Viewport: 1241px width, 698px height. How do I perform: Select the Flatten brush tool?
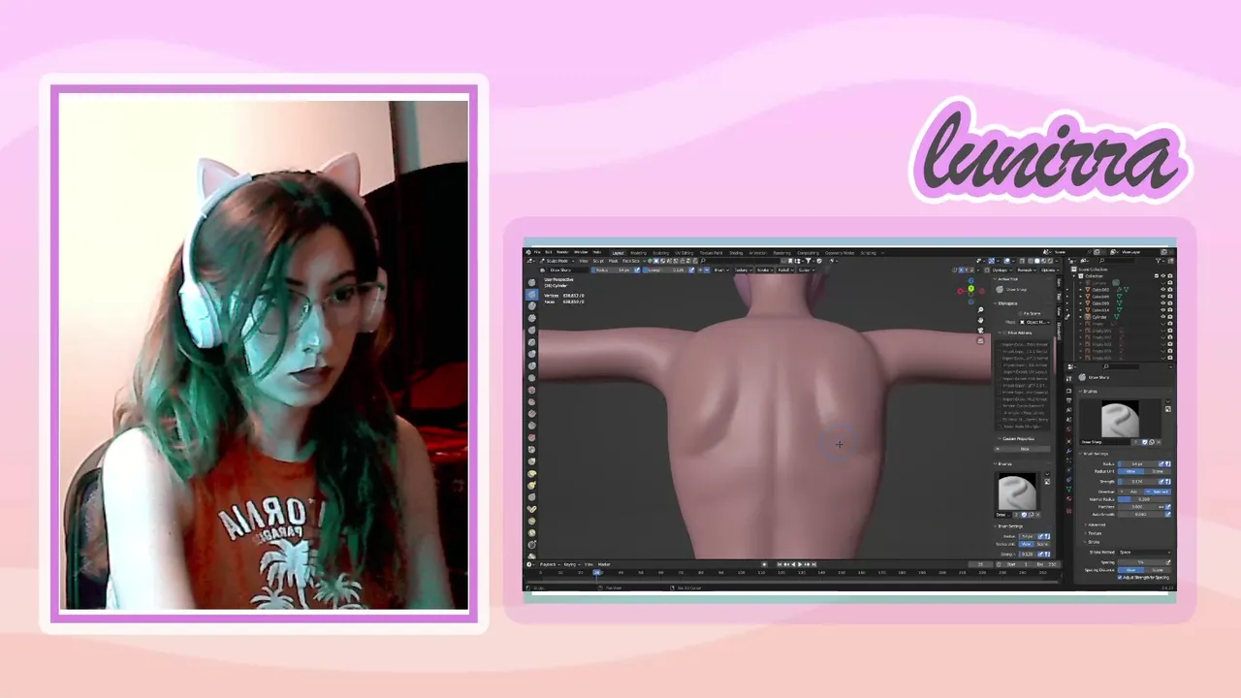click(531, 401)
